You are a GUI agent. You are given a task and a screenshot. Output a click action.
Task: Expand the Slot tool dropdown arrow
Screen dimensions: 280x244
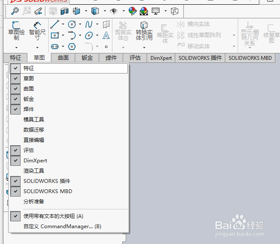coord(63,47)
